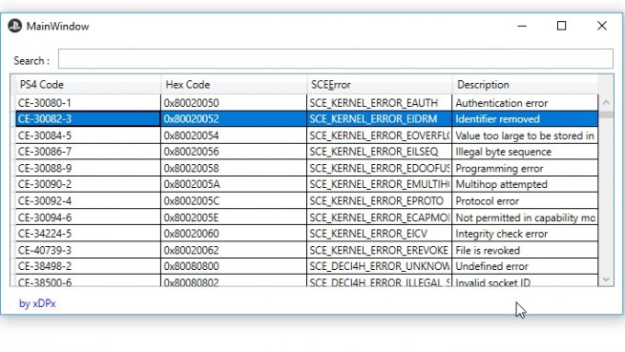
Task: Click the Description column header
Action: pyautogui.click(x=525, y=85)
